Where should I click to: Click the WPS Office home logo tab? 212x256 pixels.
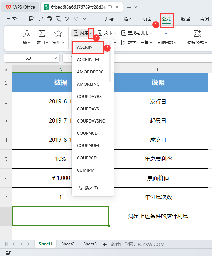(x=20, y=7)
